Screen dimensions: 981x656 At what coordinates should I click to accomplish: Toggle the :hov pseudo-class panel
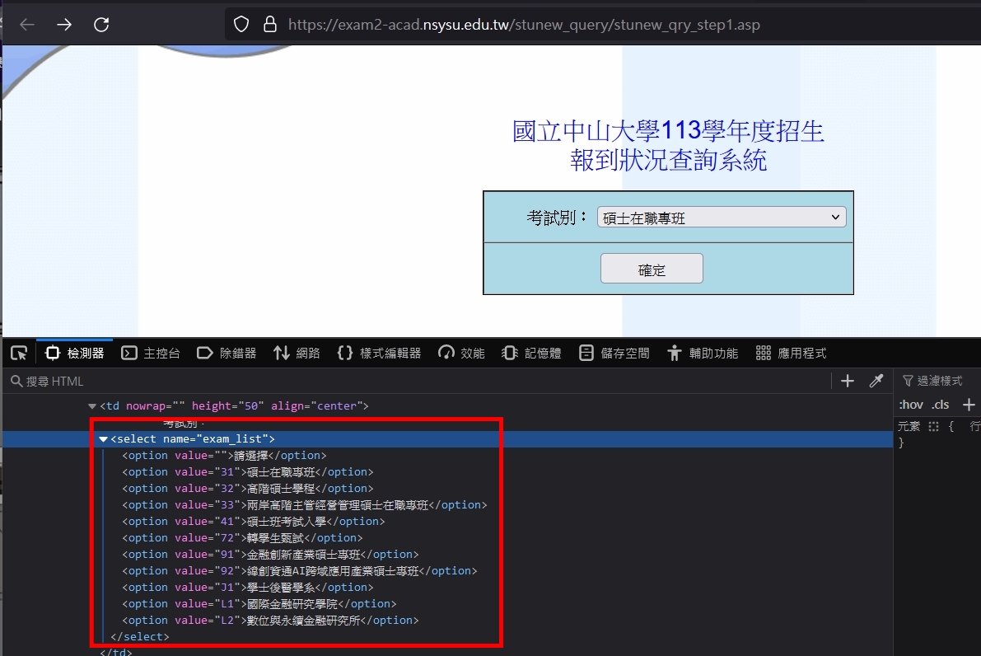point(911,405)
